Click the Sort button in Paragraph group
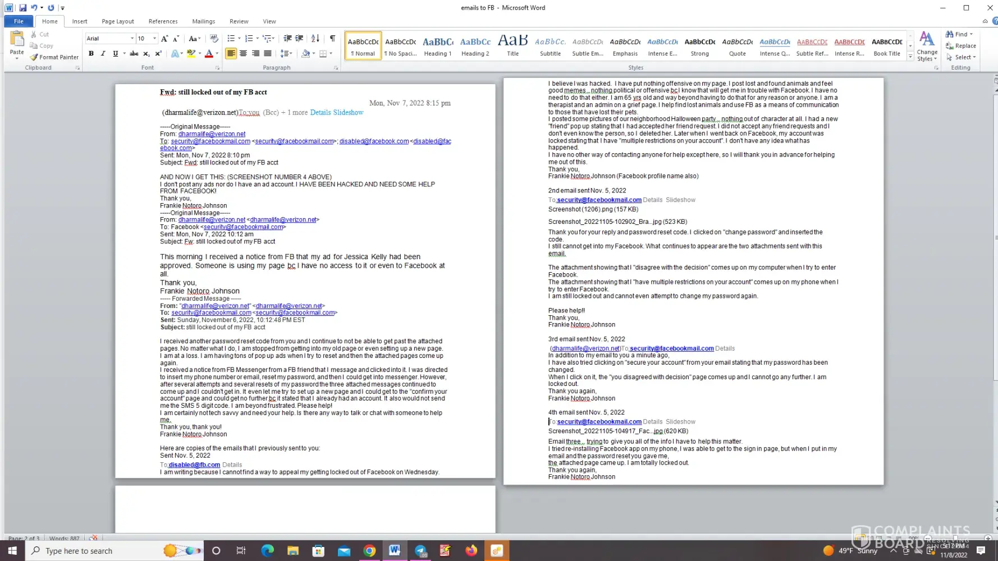The width and height of the screenshot is (998, 561). click(315, 38)
